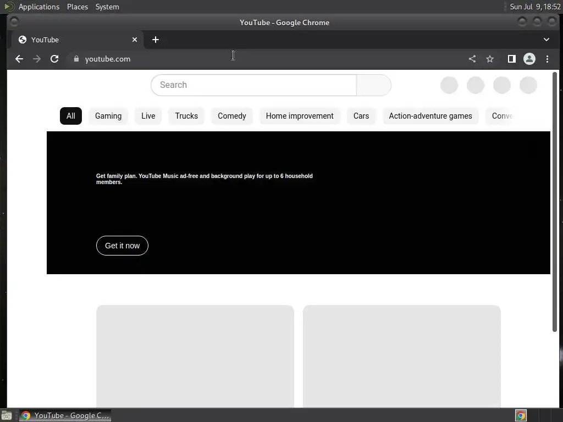The width and height of the screenshot is (563, 422).
Task: View site info via the lock icon
Action: [x=76, y=59]
